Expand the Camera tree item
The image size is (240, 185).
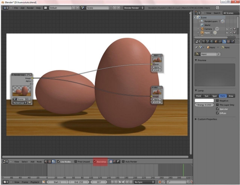point(198,29)
